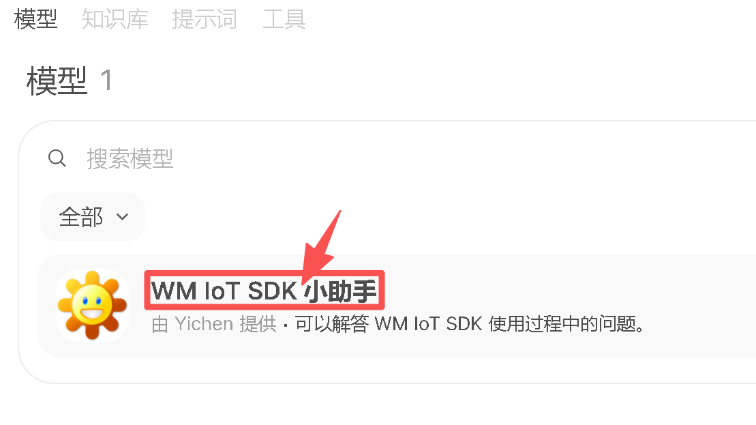Image resolution: width=756 pixels, height=425 pixels.
Task: Select the 提示词 tab
Action: tap(205, 19)
